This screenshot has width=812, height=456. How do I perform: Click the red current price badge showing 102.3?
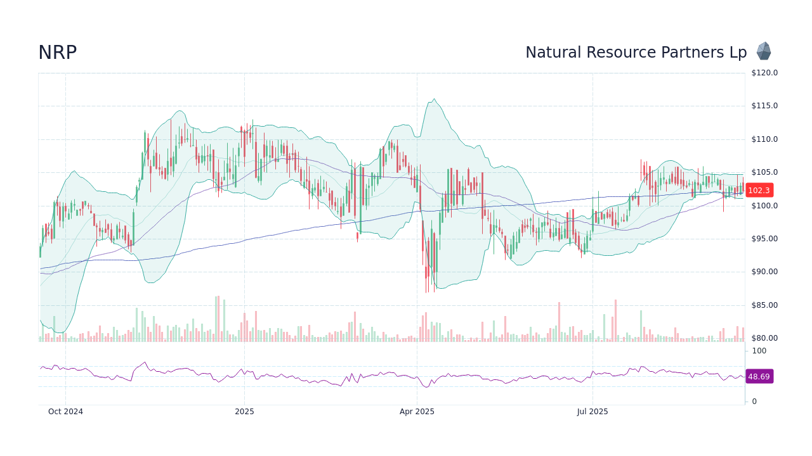tap(759, 190)
